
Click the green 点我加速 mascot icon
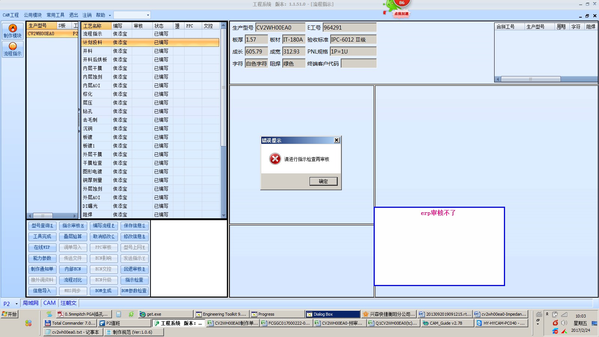tap(397, 8)
